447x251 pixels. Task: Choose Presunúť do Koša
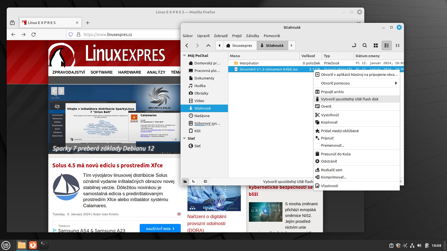click(x=357, y=154)
